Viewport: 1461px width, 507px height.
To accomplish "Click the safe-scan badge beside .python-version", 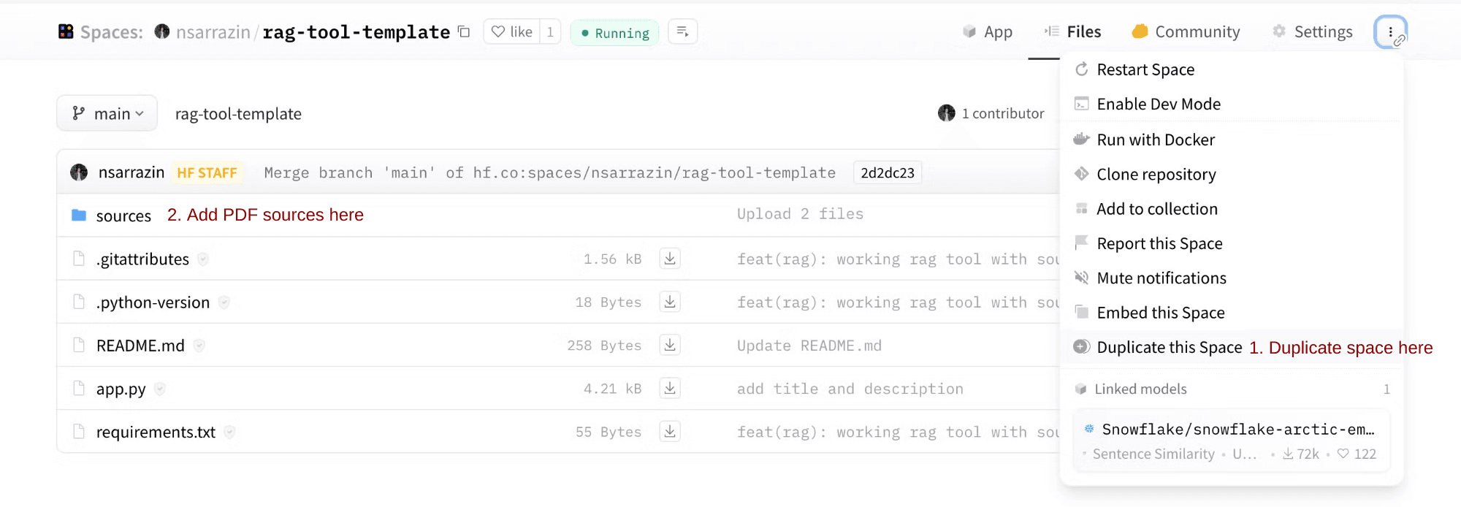I will point(224,302).
